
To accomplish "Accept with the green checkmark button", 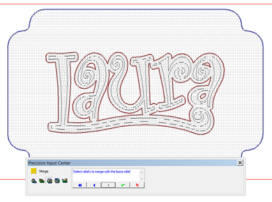I will [123, 185].
